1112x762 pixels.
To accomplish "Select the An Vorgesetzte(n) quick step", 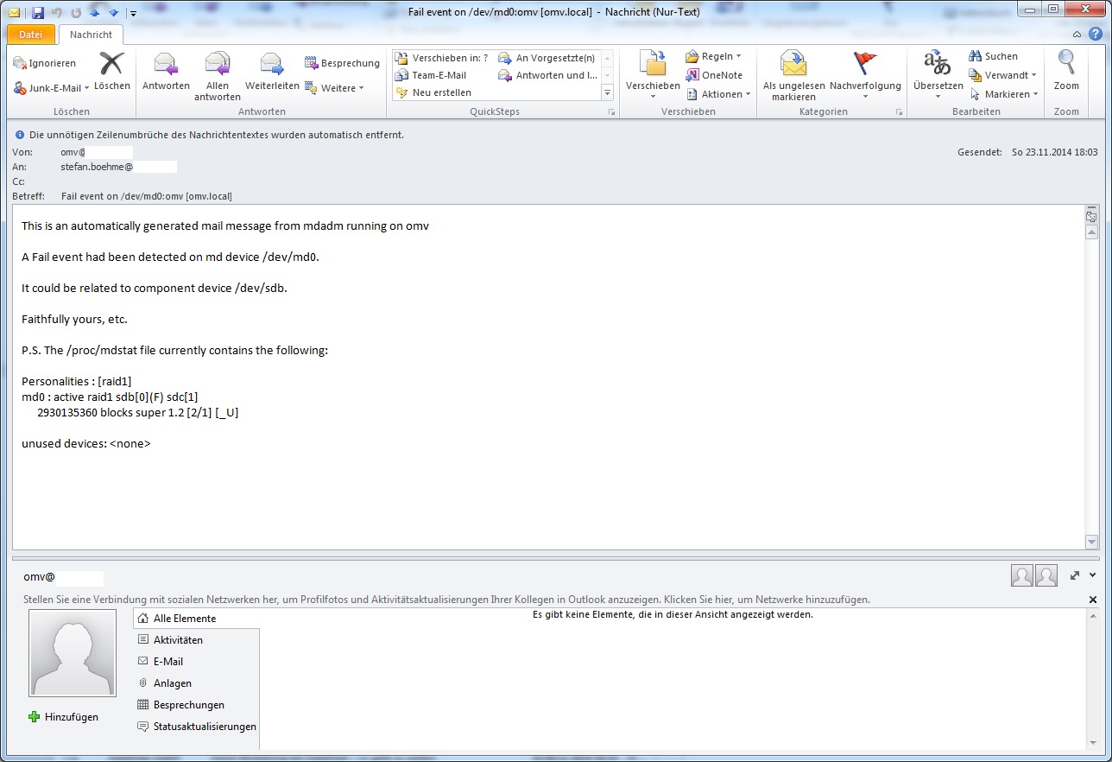I will tap(547, 58).
